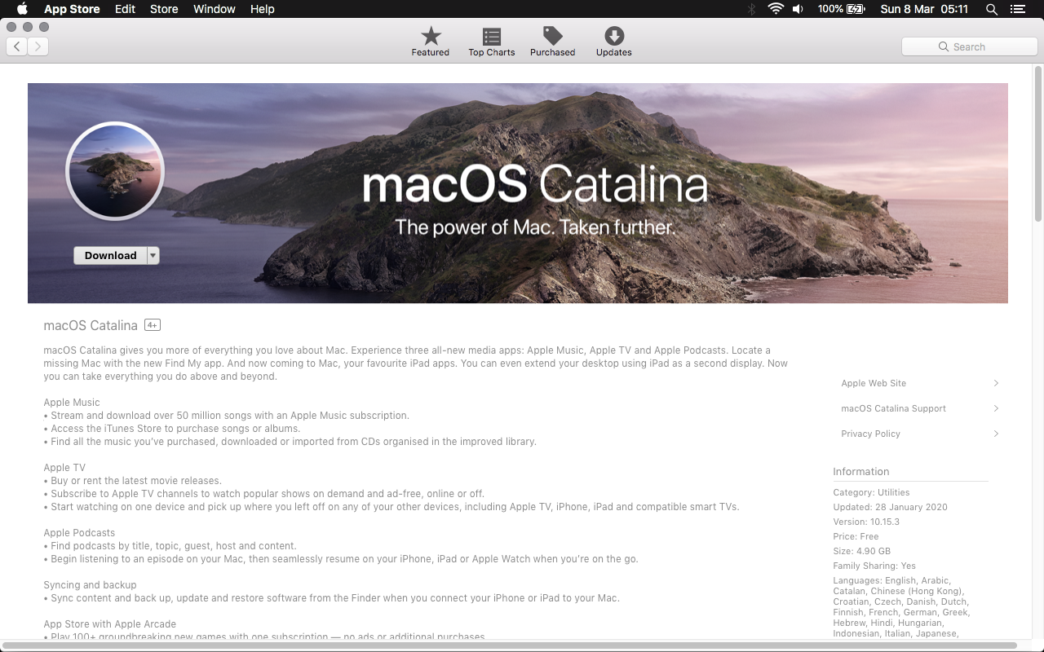Open the Help menu
1044x652 pixels.
tap(263, 9)
